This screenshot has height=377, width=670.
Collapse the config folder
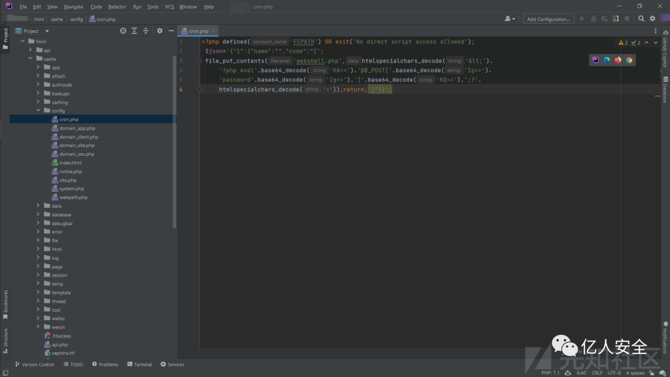coord(38,110)
